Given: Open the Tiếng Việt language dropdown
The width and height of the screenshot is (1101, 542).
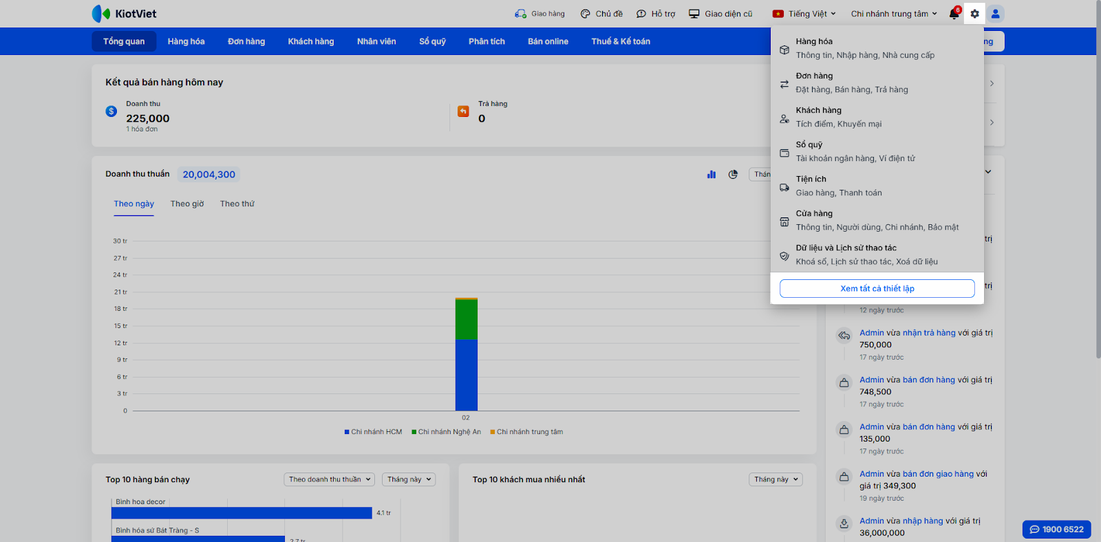Looking at the screenshot, I should pyautogui.click(x=804, y=14).
